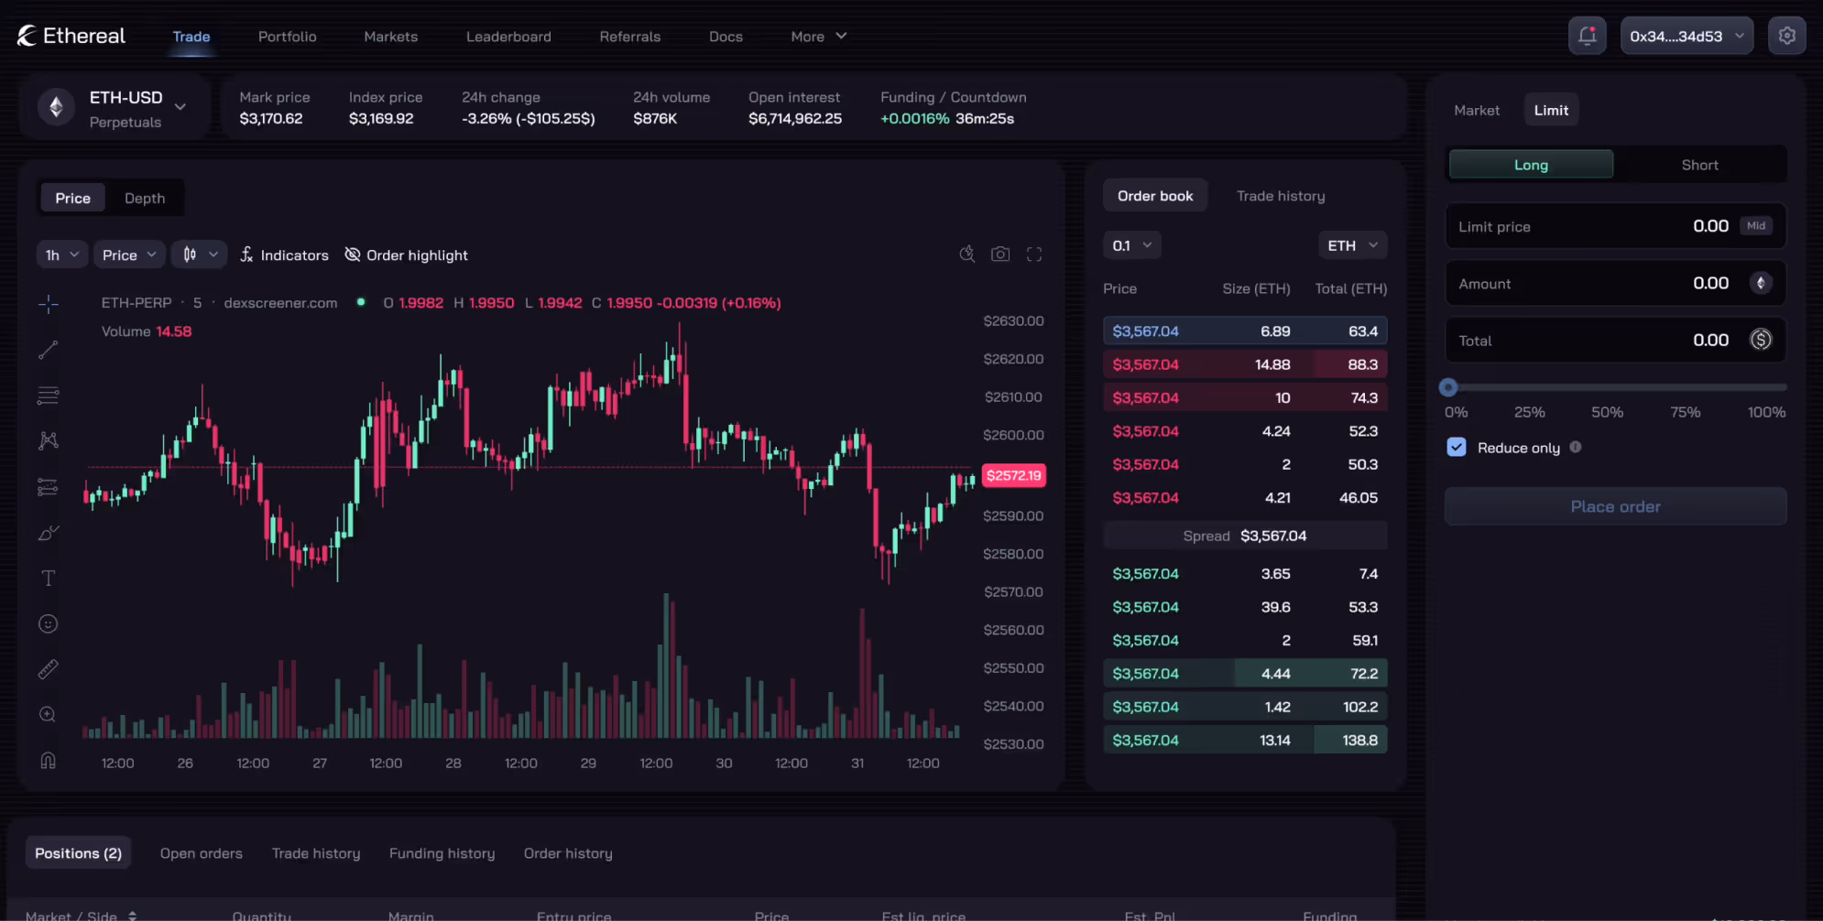This screenshot has height=921, width=1823.
Task: Open the 0x34...34d53 wallet dropdown
Action: coord(1687,36)
